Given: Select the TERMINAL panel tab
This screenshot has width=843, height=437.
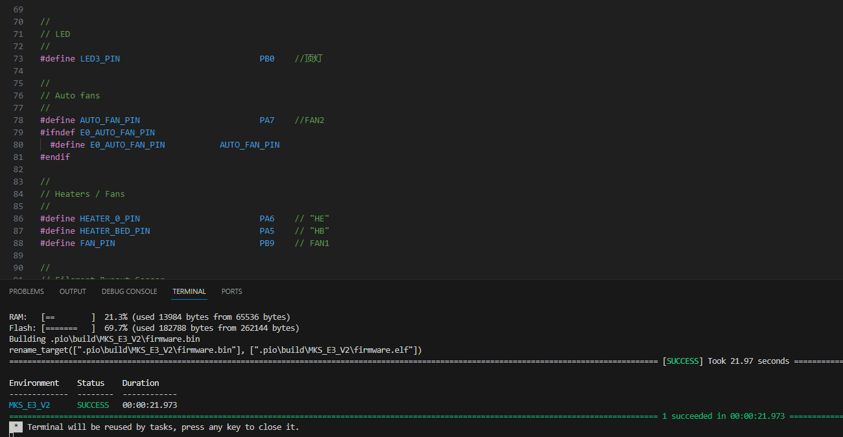Looking at the screenshot, I should tap(189, 291).
